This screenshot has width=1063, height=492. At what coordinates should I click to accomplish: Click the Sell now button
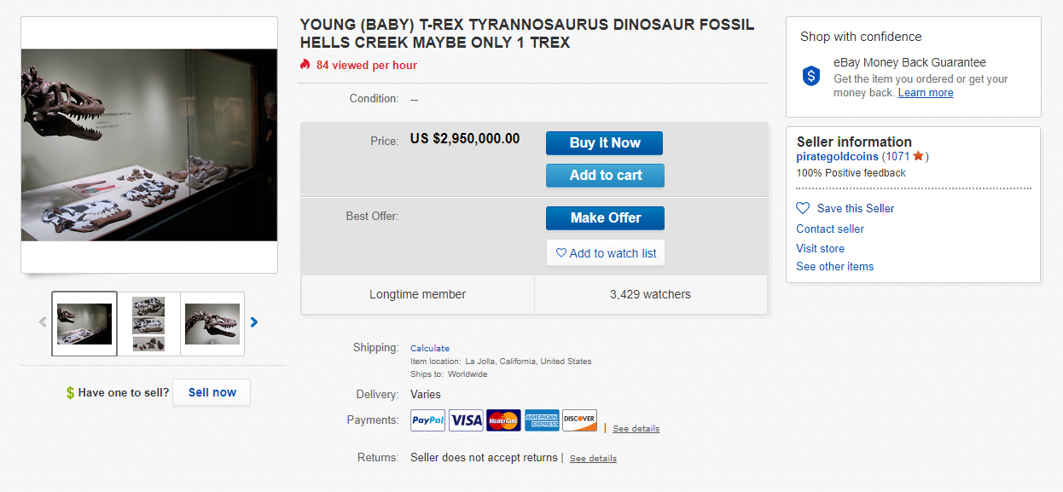coord(212,392)
